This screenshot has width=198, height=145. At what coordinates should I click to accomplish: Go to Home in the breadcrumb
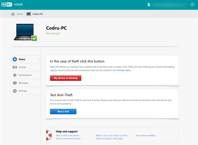20,14
